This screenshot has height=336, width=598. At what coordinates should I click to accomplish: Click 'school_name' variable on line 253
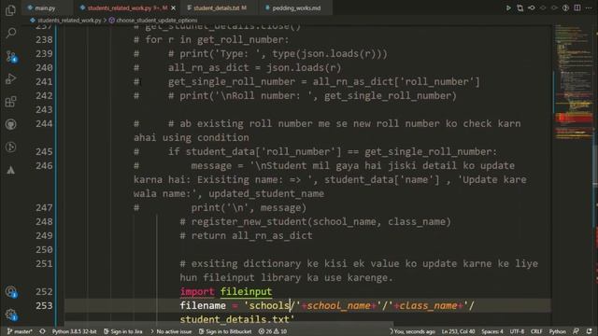click(338, 306)
